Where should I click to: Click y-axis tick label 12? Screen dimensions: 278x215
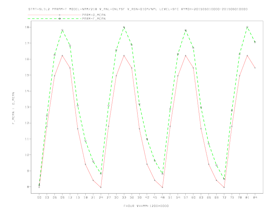(x=27, y=123)
